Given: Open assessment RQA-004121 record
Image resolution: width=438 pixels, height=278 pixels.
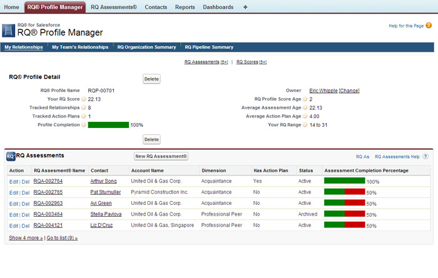Looking at the screenshot, I should point(48,225).
